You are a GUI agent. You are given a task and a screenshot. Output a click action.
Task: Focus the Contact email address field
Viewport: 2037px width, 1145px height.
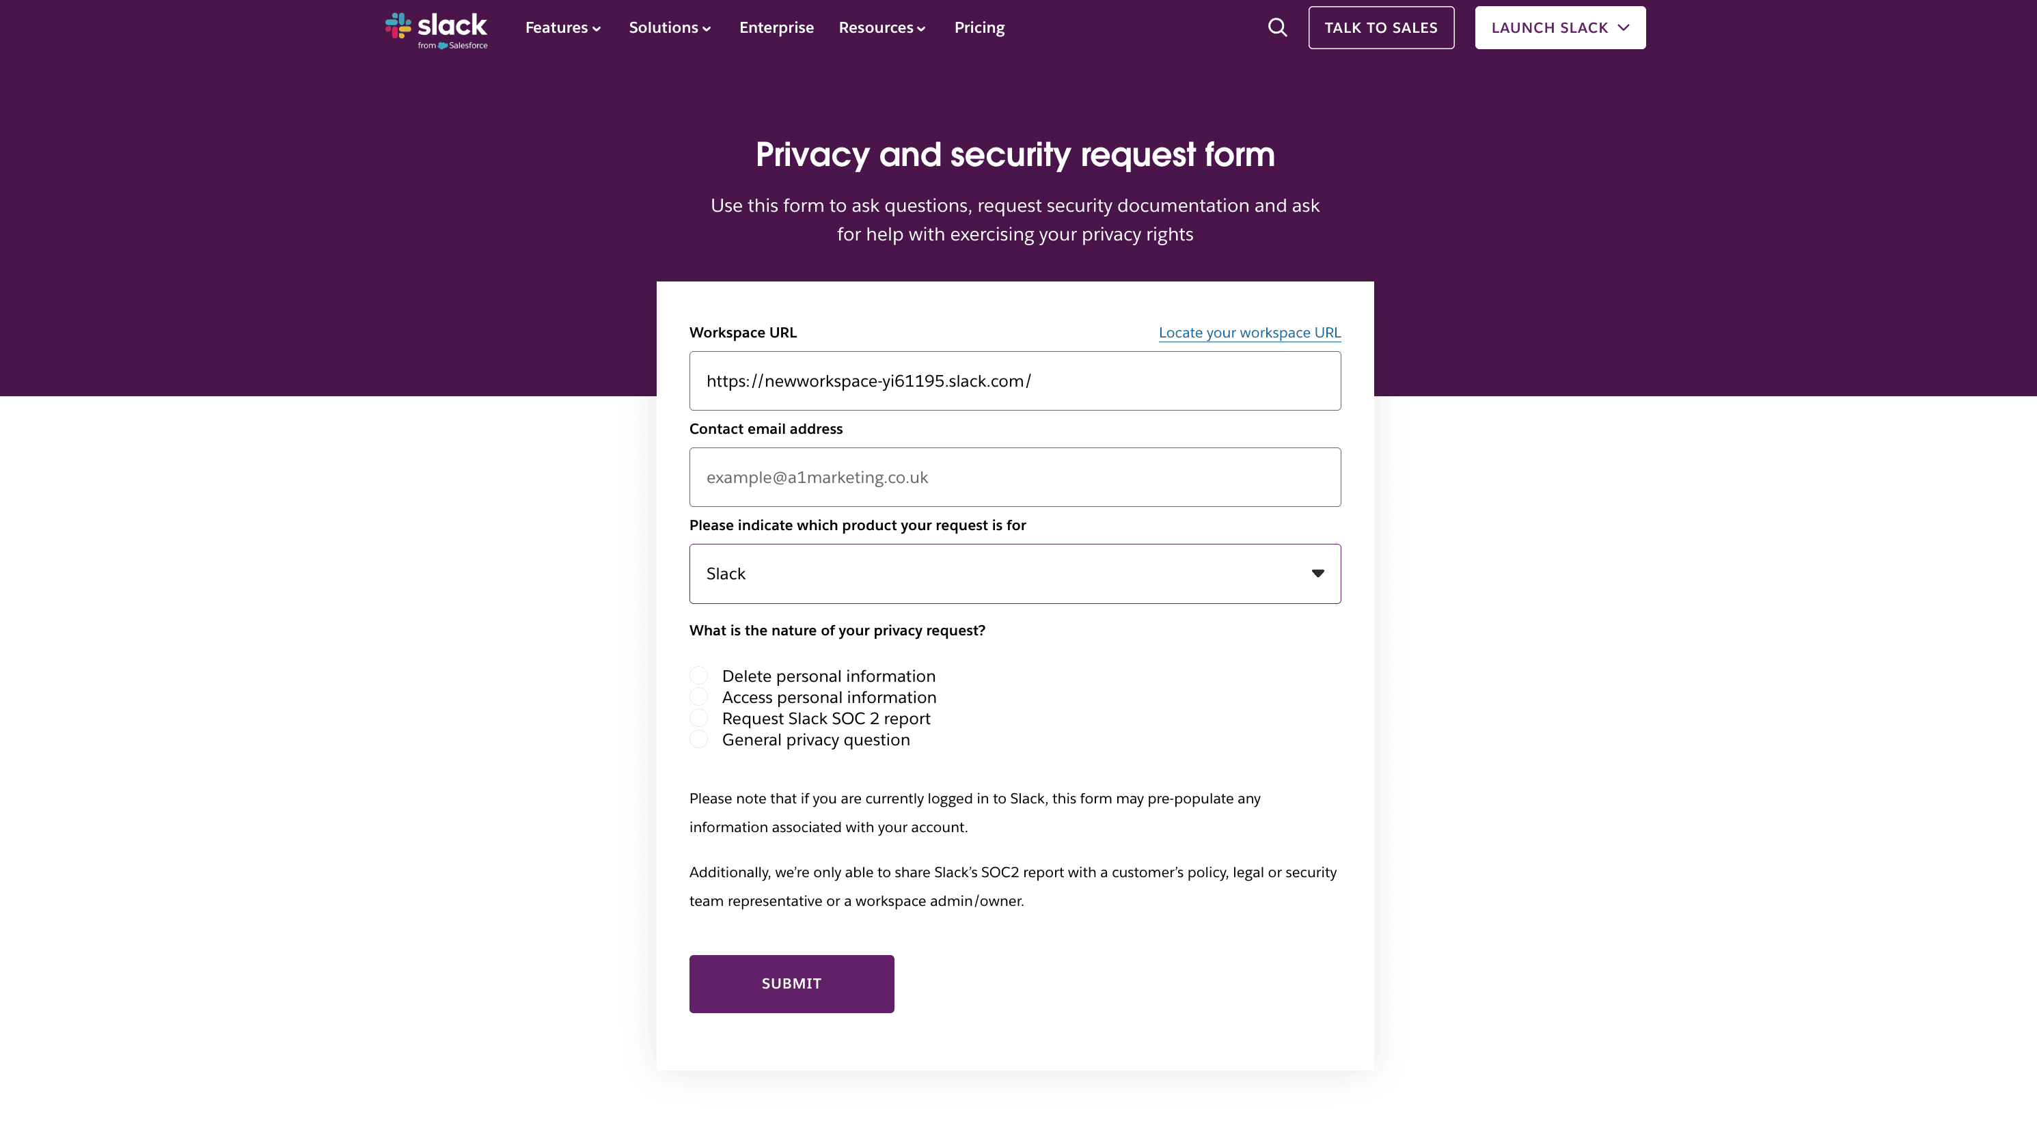coord(1015,478)
